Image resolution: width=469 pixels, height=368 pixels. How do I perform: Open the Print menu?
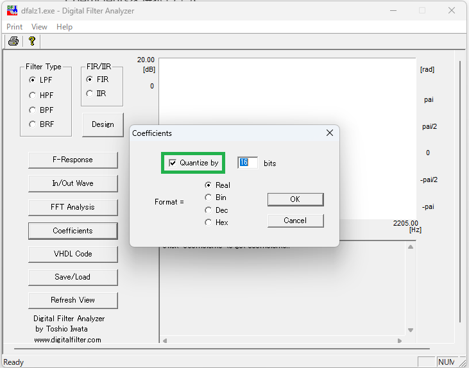click(14, 27)
